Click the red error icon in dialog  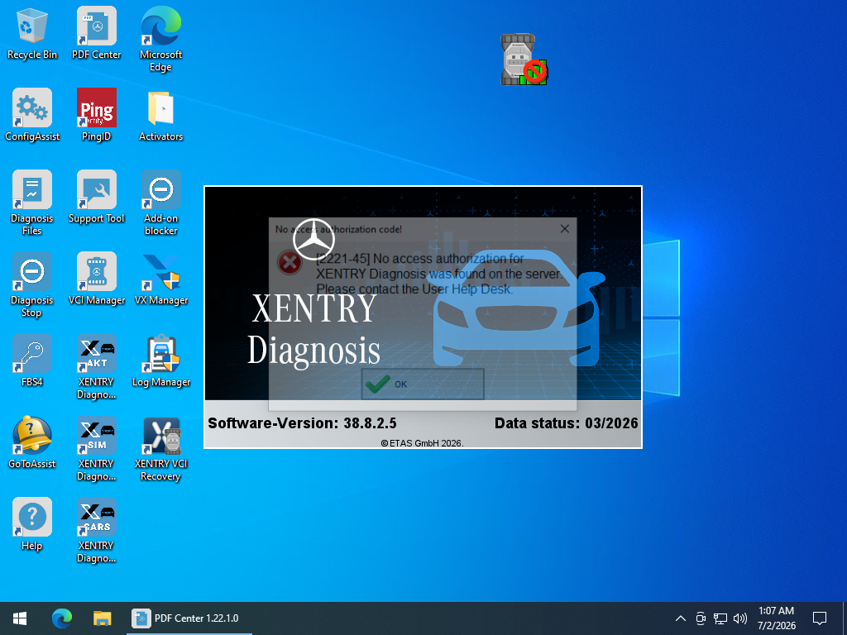point(290,263)
